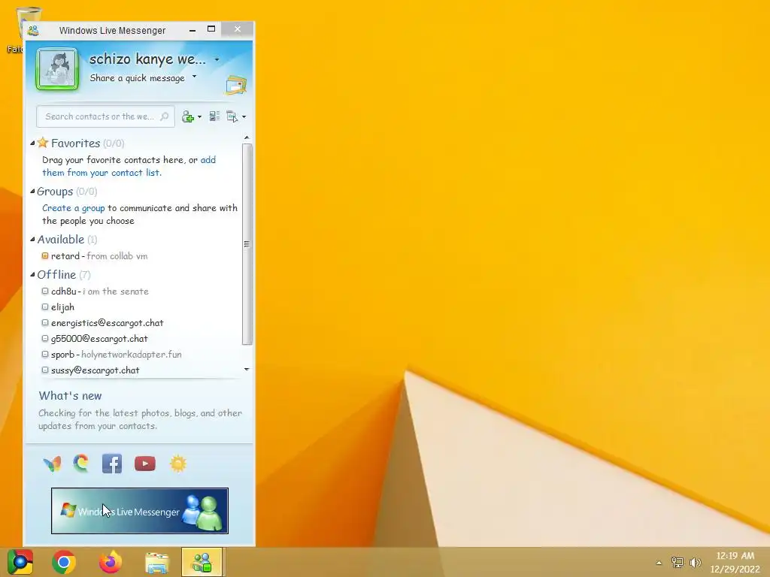Image resolution: width=770 pixels, height=577 pixels.
Task: Open the Facebook icon
Action: [x=112, y=464]
